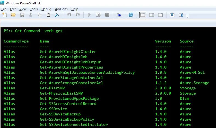The width and height of the screenshot is (216, 128).
Task: Open a script with the folder icon
Action: 13,15
